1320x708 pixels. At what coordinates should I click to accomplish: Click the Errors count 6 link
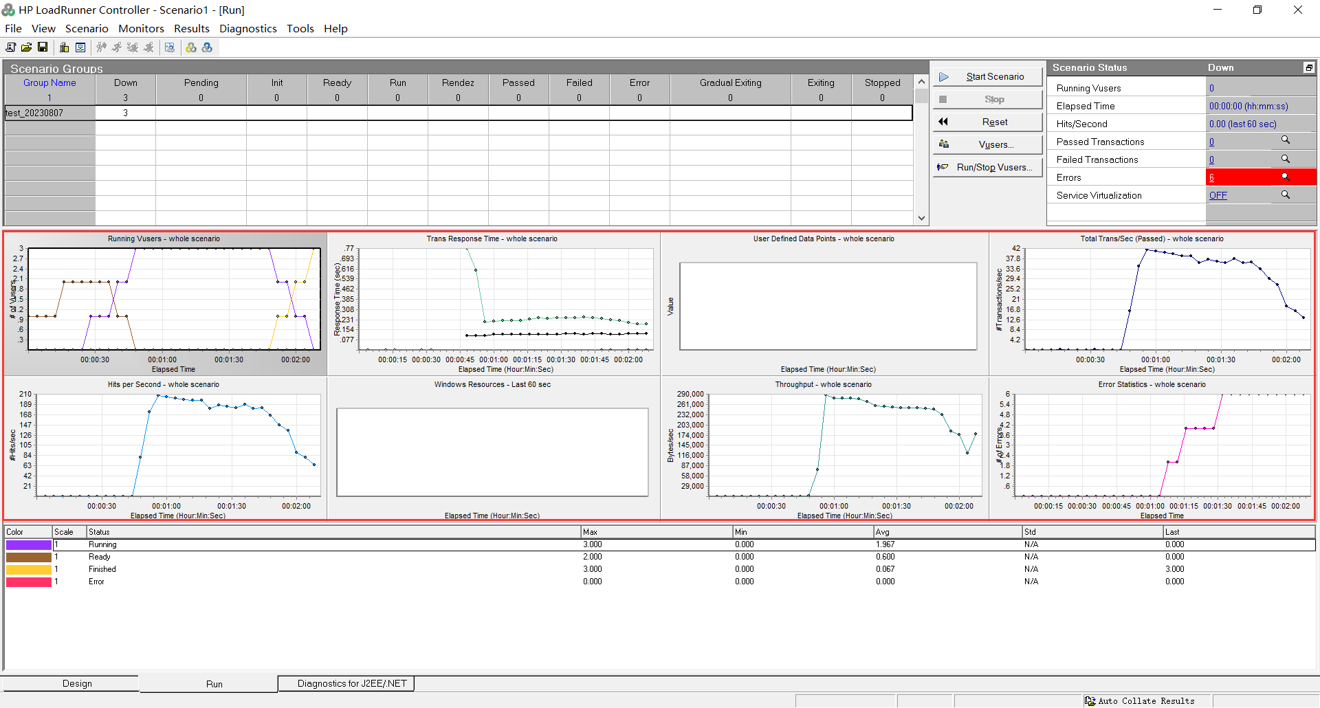coord(1211,177)
